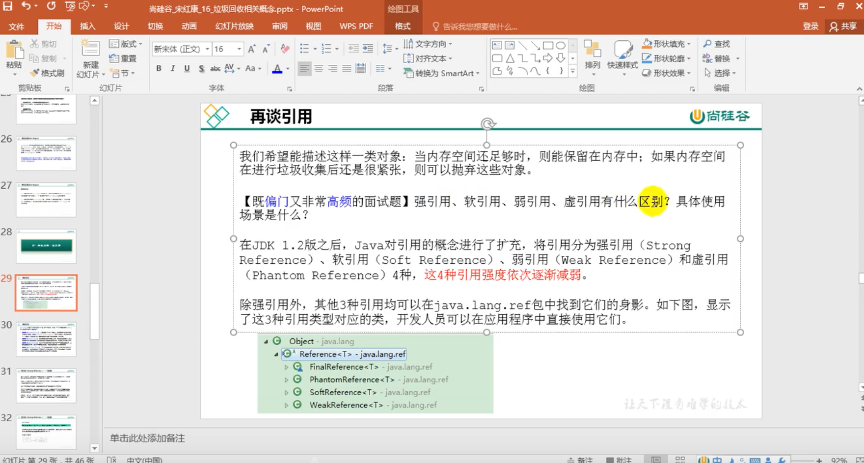Screen dimensions: 864x463
Task: Click 剪切 cut button
Action: (x=43, y=44)
